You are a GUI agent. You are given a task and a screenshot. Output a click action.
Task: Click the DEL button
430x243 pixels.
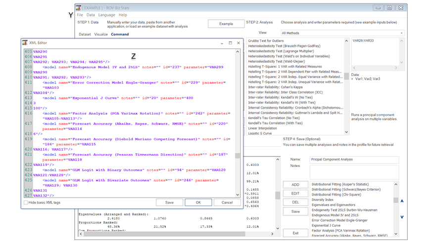pyautogui.click(x=295, y=202)
